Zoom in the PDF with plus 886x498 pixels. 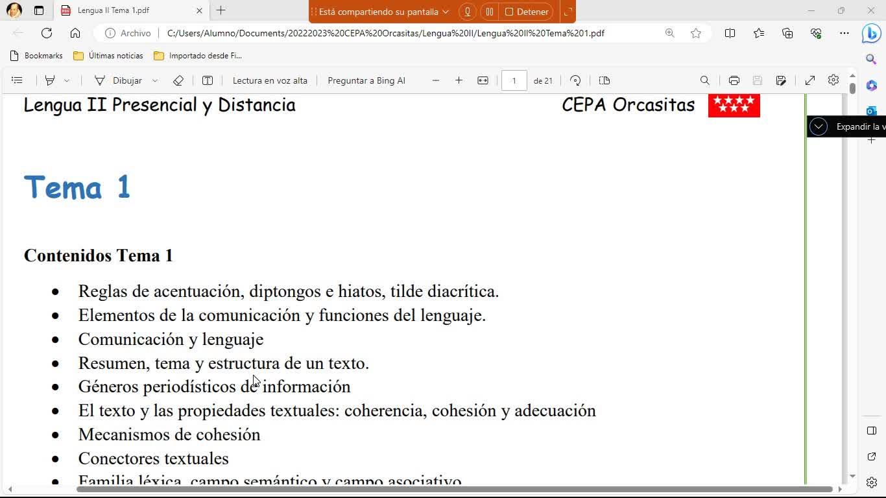pos(459,80)
